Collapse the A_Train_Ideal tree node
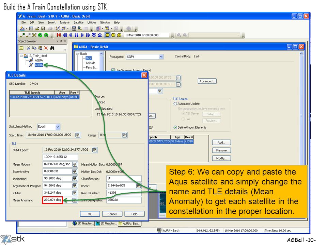The width and height of the screenshot is (327, 245). (x=21, y=56)
